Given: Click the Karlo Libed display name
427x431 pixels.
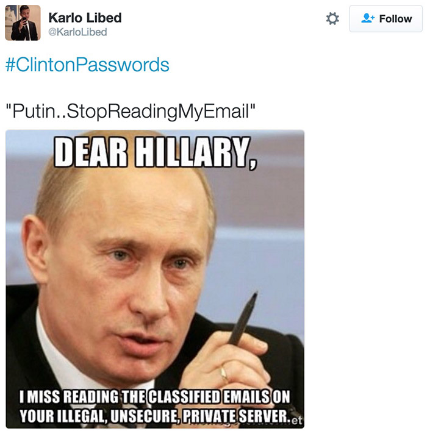Looking at the screenshot, I should click(85, 18).
